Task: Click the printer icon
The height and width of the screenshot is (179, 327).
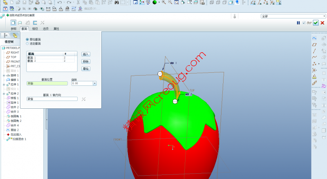Action: (37, 2)
